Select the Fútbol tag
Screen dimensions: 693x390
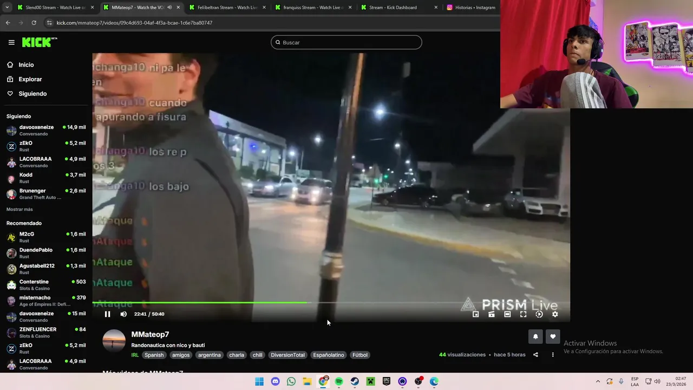coord(360,355)
